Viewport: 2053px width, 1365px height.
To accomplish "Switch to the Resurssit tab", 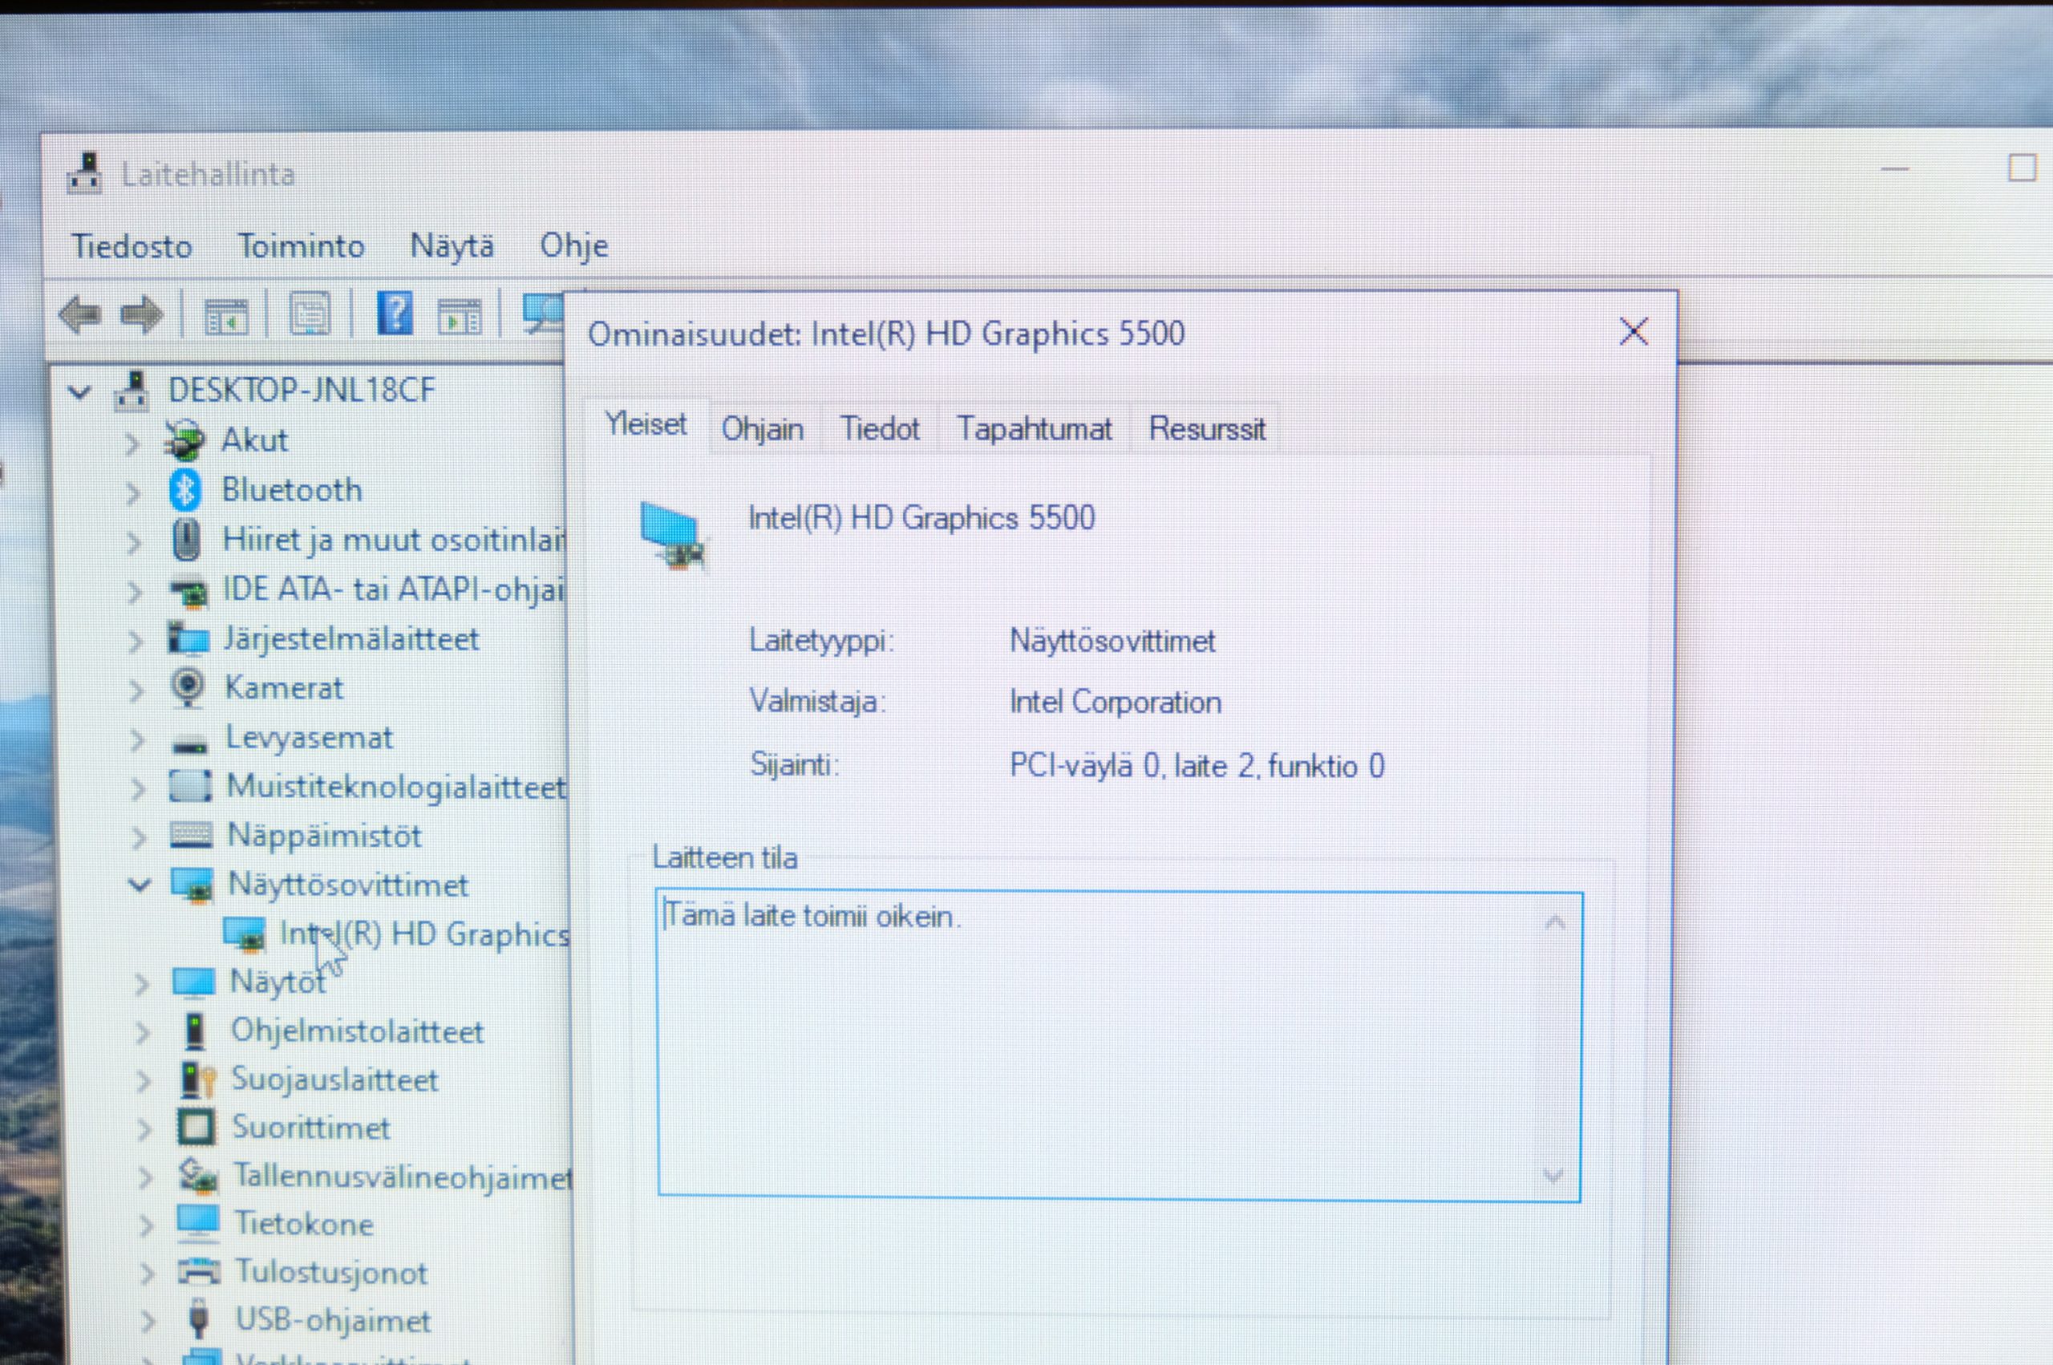I will click(x=1206, y=429).
